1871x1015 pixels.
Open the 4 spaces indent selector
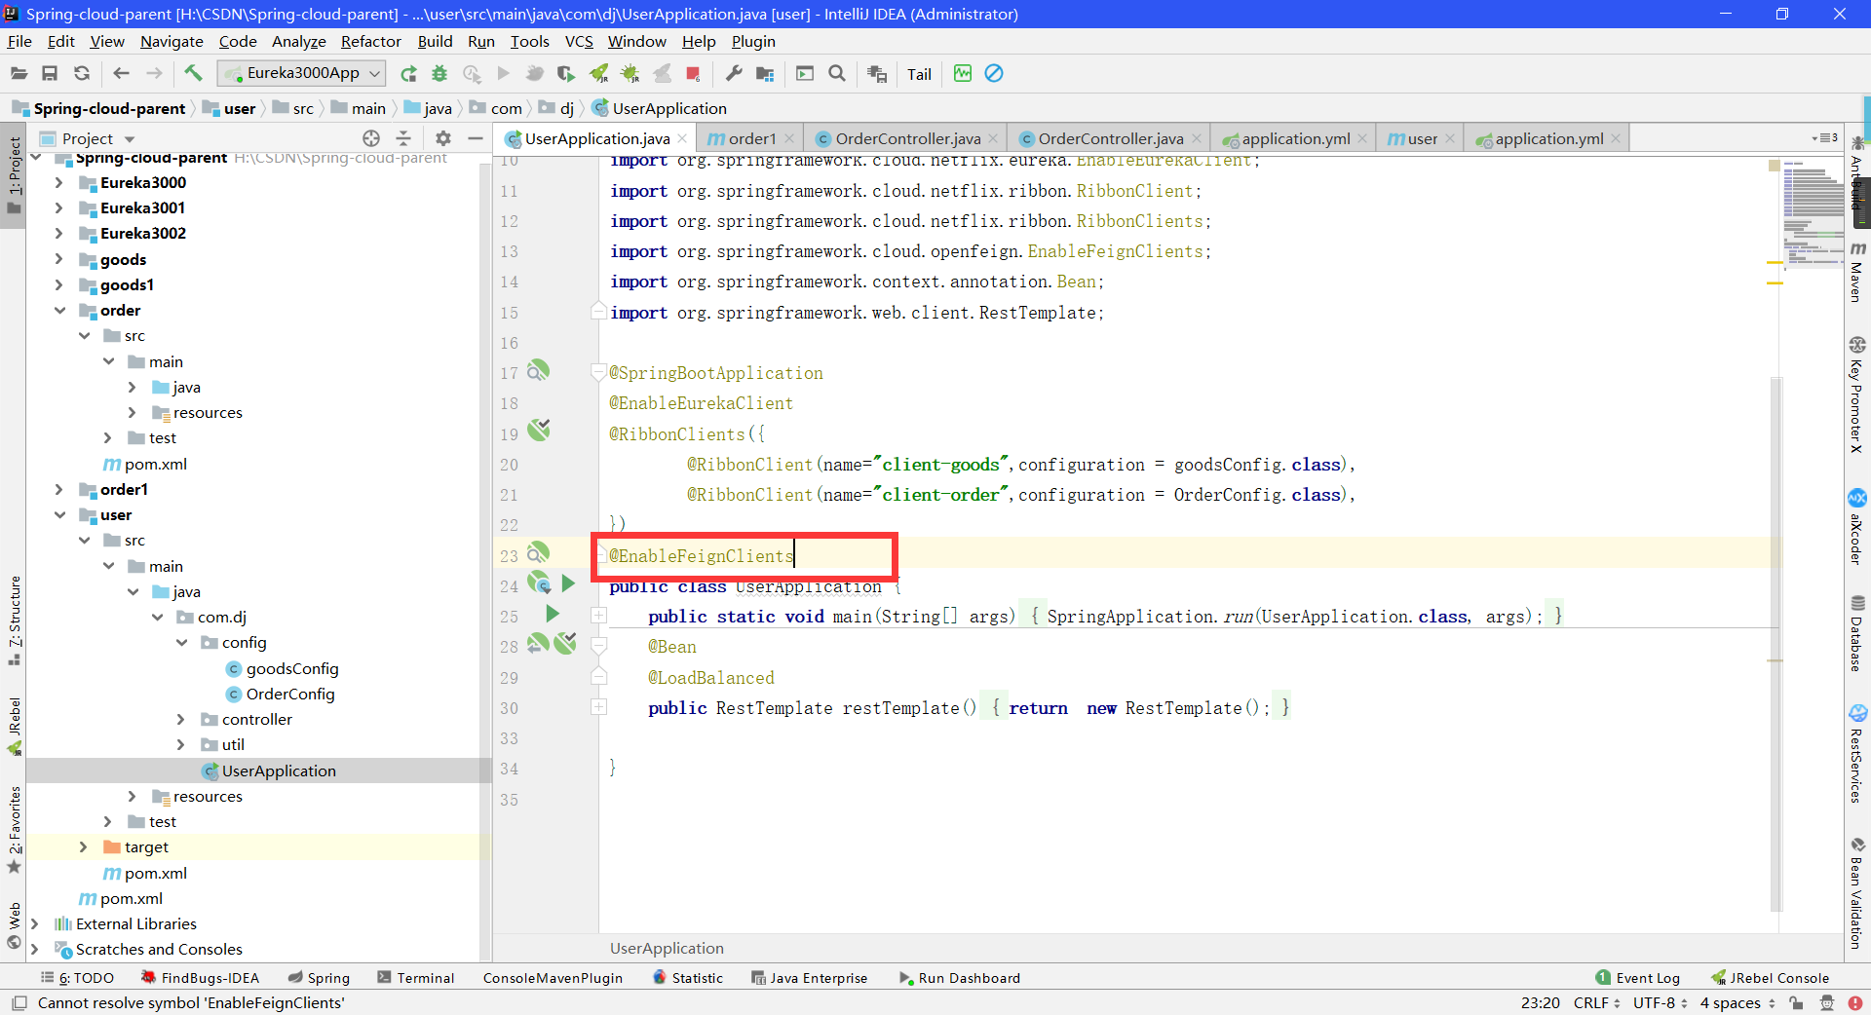point(1737,1002)
